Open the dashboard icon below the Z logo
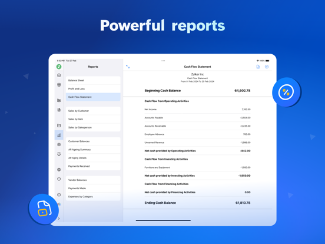Image resolution: width=325 pixels, height=244 pixels. click(x=59, y=75)
